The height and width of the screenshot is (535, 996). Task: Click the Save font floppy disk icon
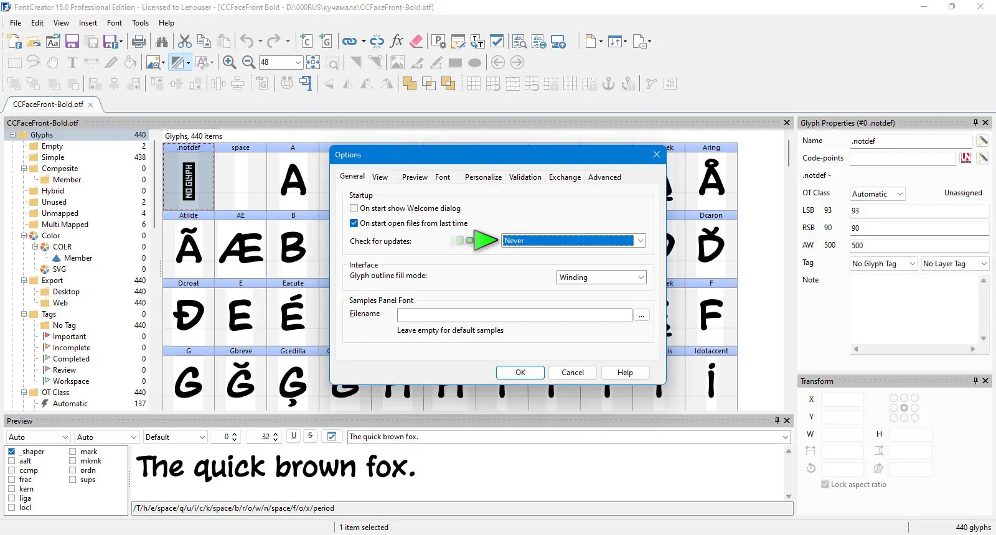point(72,42)
